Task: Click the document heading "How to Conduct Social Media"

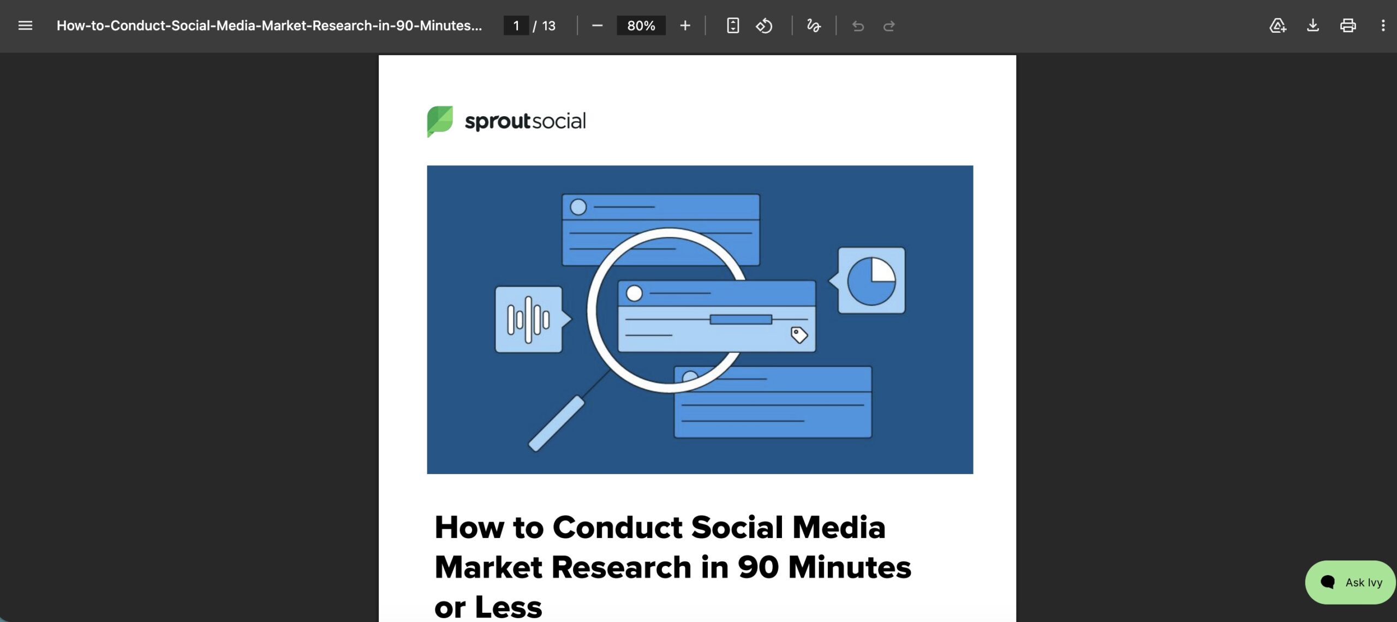Action: coord(660,528)
